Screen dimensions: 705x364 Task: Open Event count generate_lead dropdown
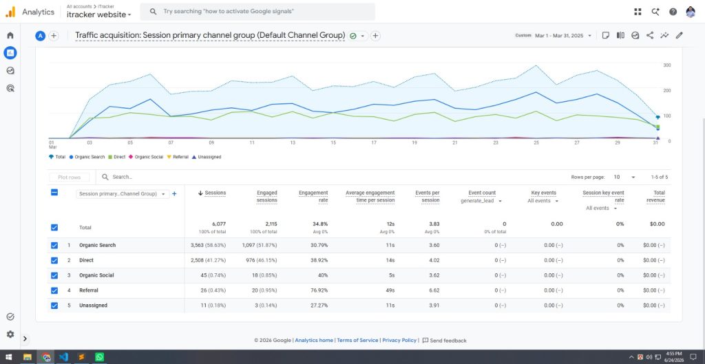pos(481,201)
